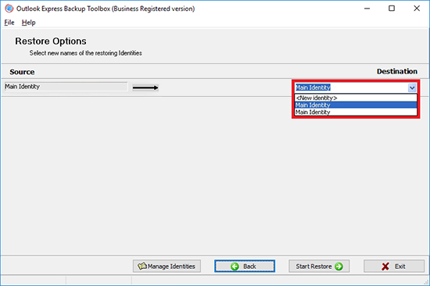Select highlighted Main Identity list option

(x=356, y=105)
